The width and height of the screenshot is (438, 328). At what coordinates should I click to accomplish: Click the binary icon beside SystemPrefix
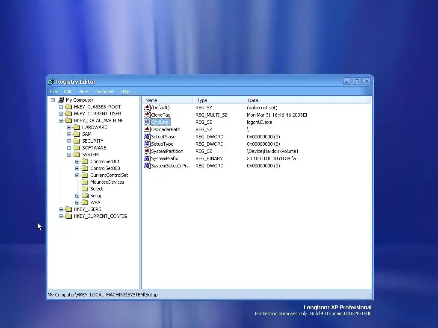tap(147, 158)
